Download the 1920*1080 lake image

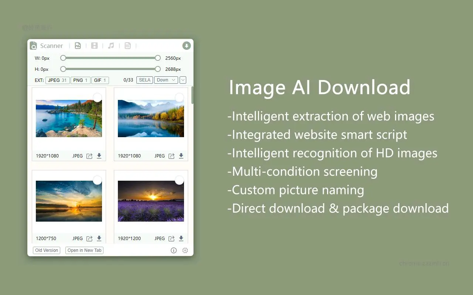99,156
